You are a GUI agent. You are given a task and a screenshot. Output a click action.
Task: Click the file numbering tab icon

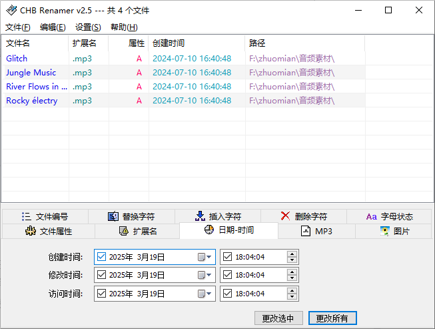pos(26,216)
